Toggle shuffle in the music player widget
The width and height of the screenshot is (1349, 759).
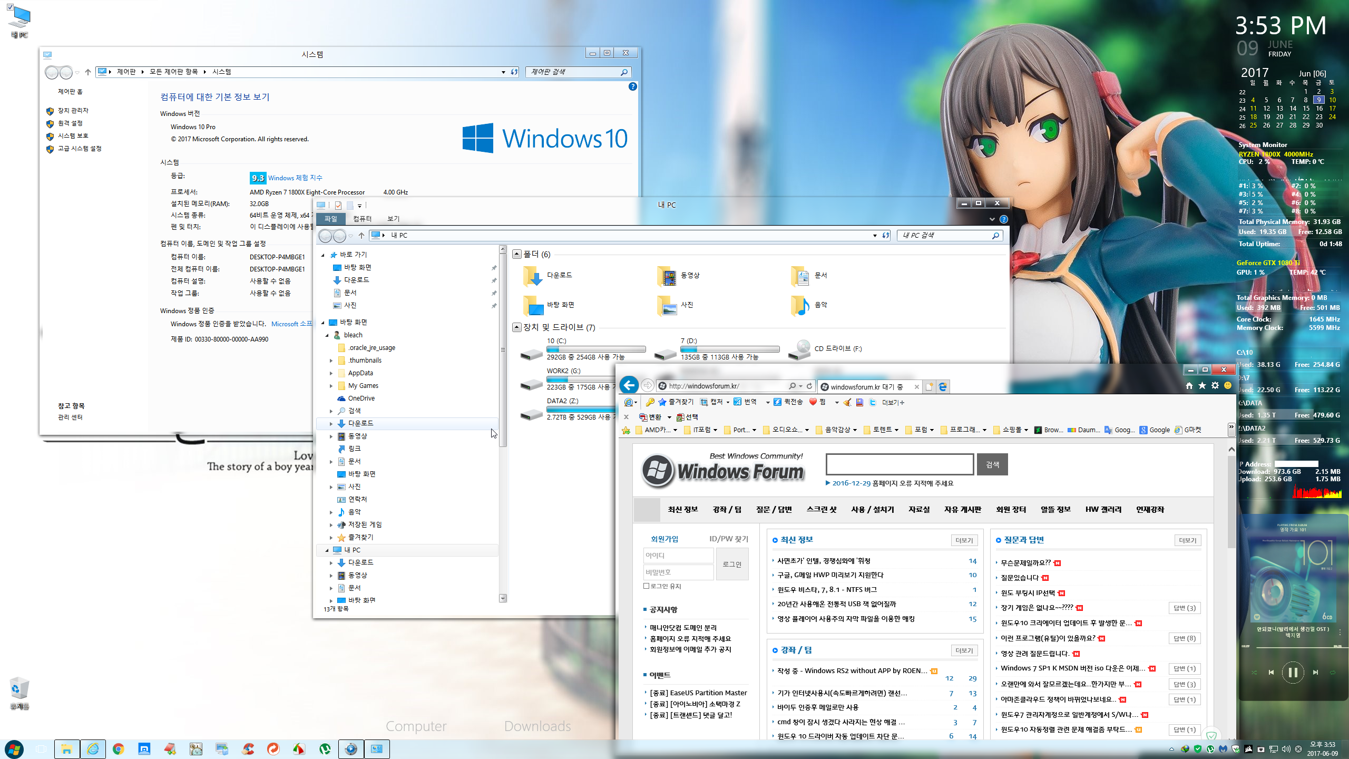pyautogui.click(x=1254, y=673)
